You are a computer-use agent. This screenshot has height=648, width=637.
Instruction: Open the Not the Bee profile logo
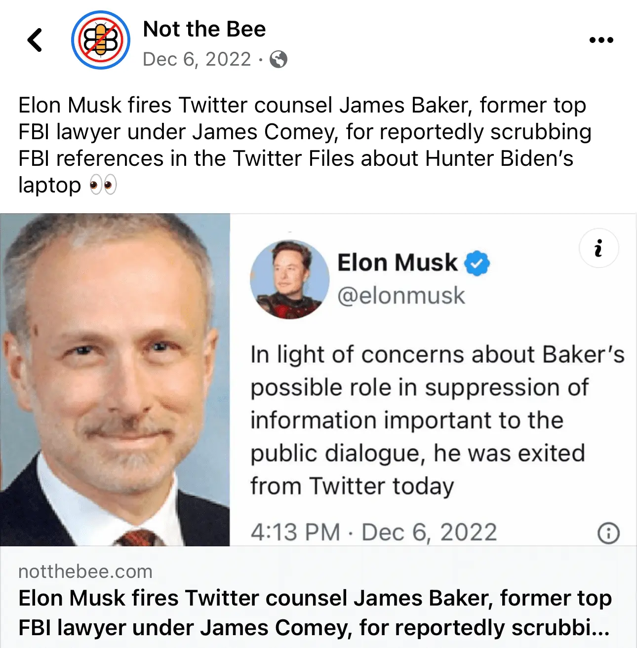[101, 40]
